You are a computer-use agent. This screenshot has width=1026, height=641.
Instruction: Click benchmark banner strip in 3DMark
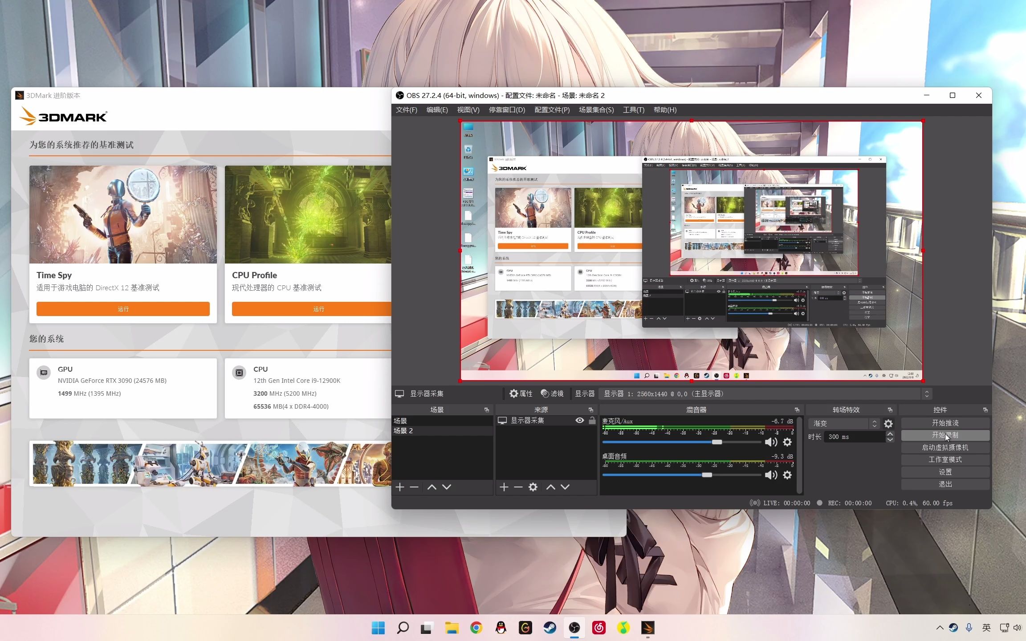click(211, 463)
